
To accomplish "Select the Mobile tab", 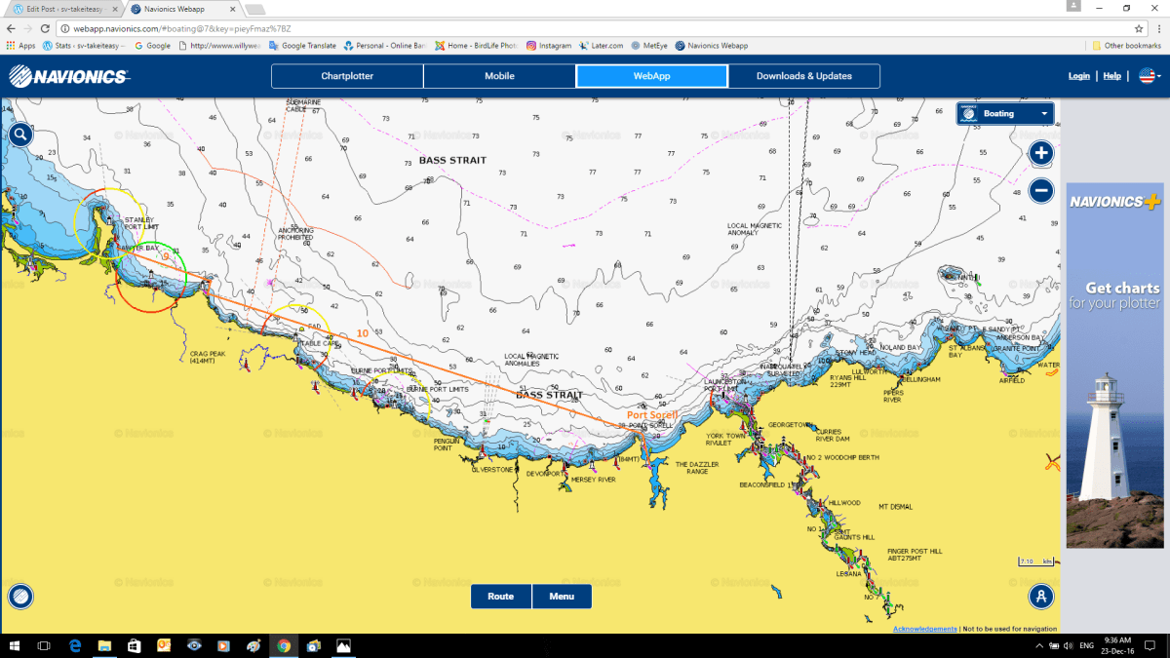I will [499, 76].
